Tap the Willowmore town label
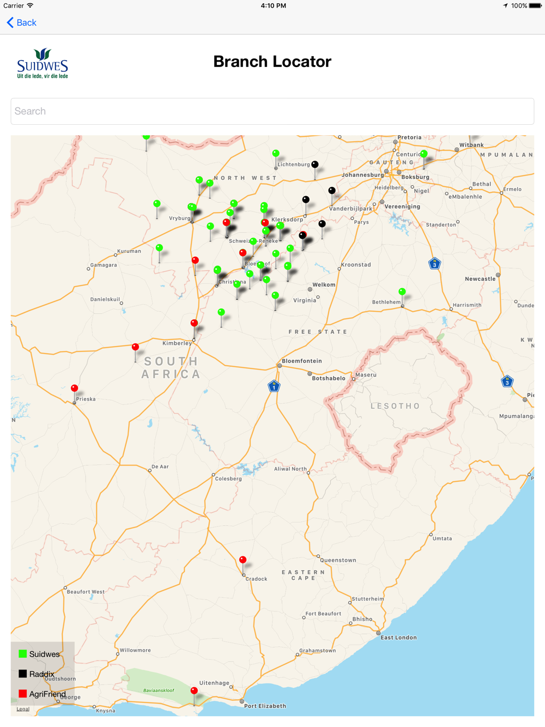Viewport: 545px width, 727px height. click(x=135, y=650)
